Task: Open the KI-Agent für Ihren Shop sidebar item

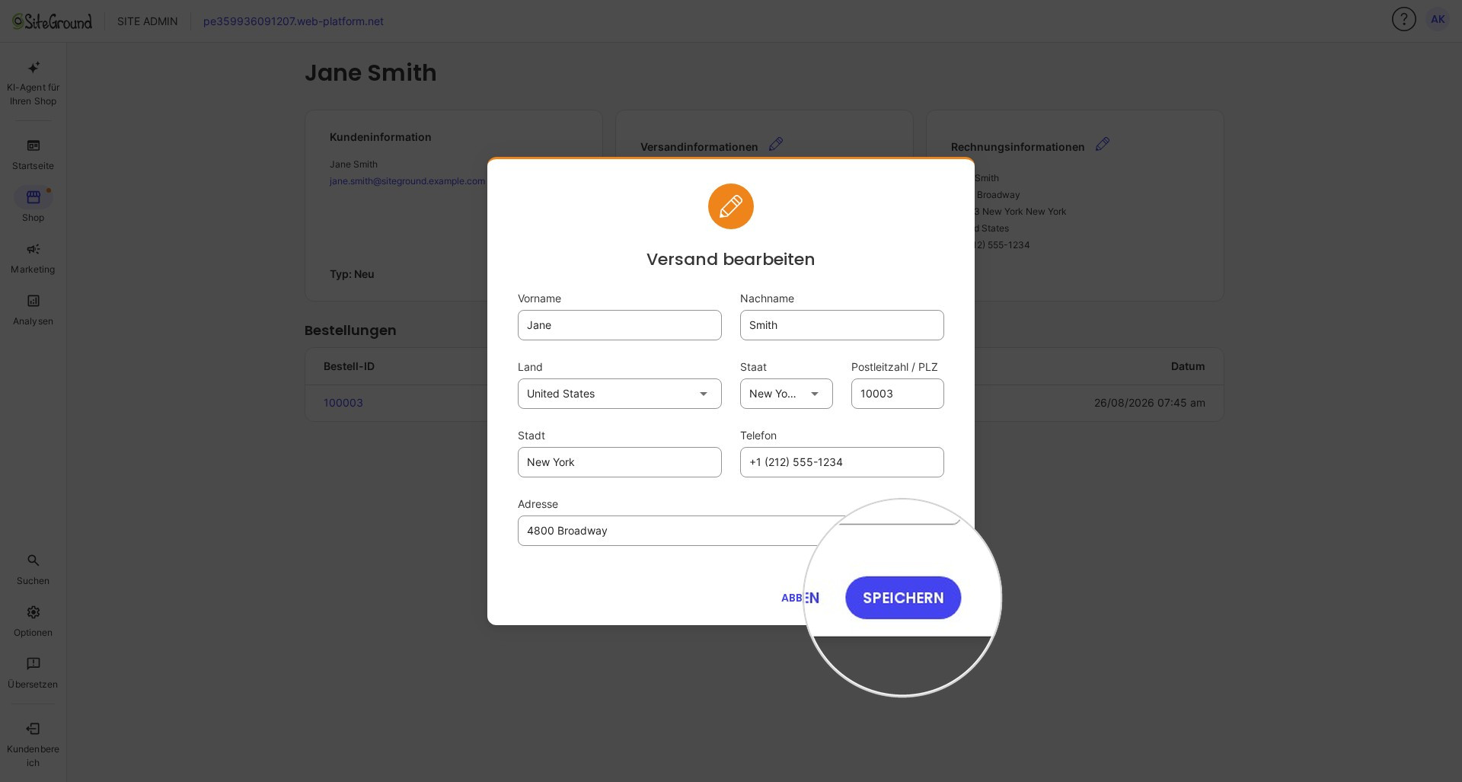Action: pos(33,82)
